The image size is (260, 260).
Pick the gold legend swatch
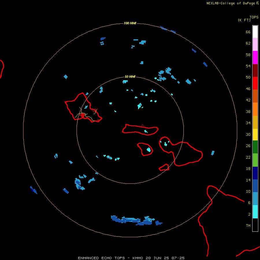pos(255,122)
